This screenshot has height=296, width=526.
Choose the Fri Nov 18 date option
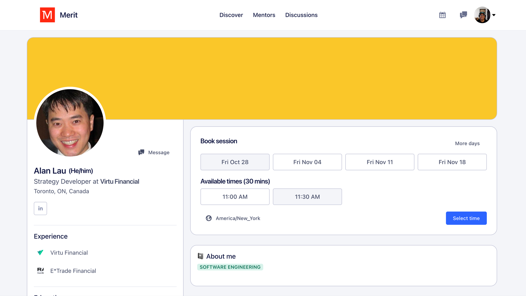click(452, 162)
